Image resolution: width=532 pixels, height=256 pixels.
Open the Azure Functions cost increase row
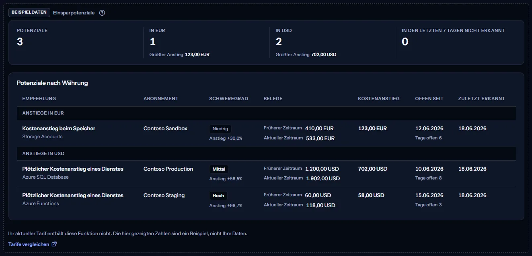tap(266, 200)
